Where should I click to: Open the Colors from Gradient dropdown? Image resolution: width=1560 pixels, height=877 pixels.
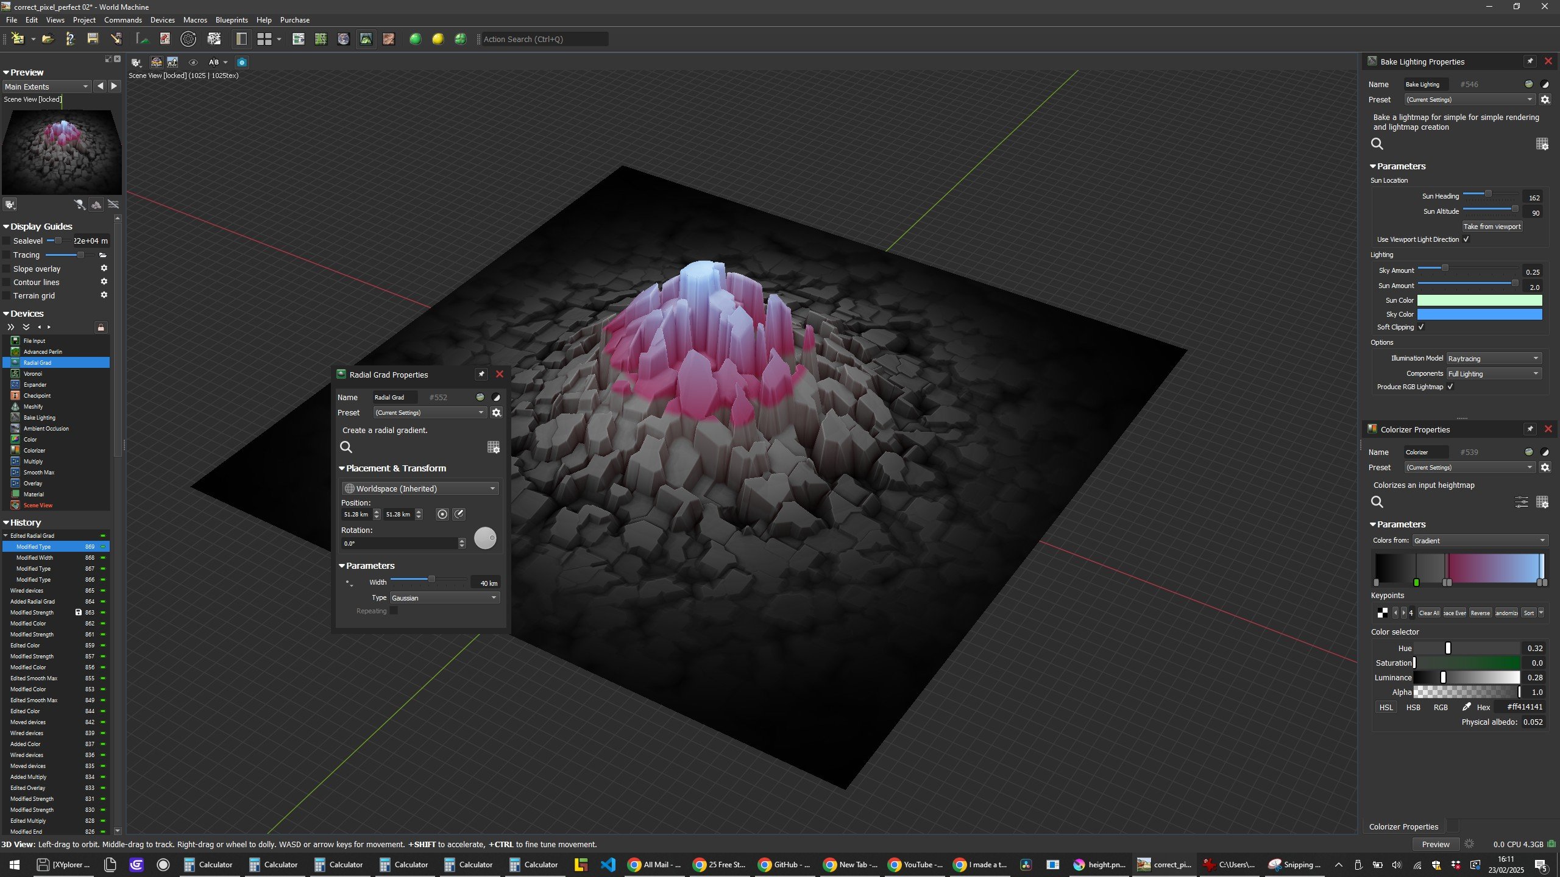[1480, 540]
